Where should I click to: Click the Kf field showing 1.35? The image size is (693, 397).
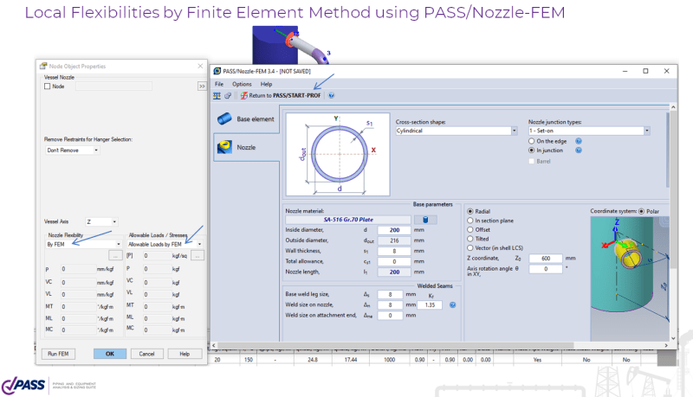(x=430, y=304)
